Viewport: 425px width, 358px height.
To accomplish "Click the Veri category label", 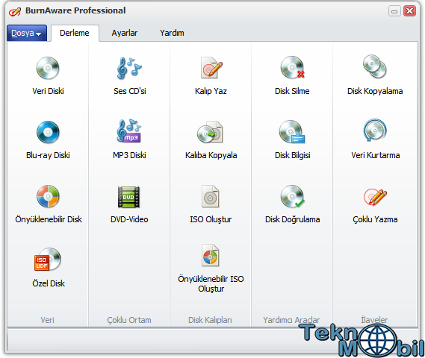I will click(48, 320).
